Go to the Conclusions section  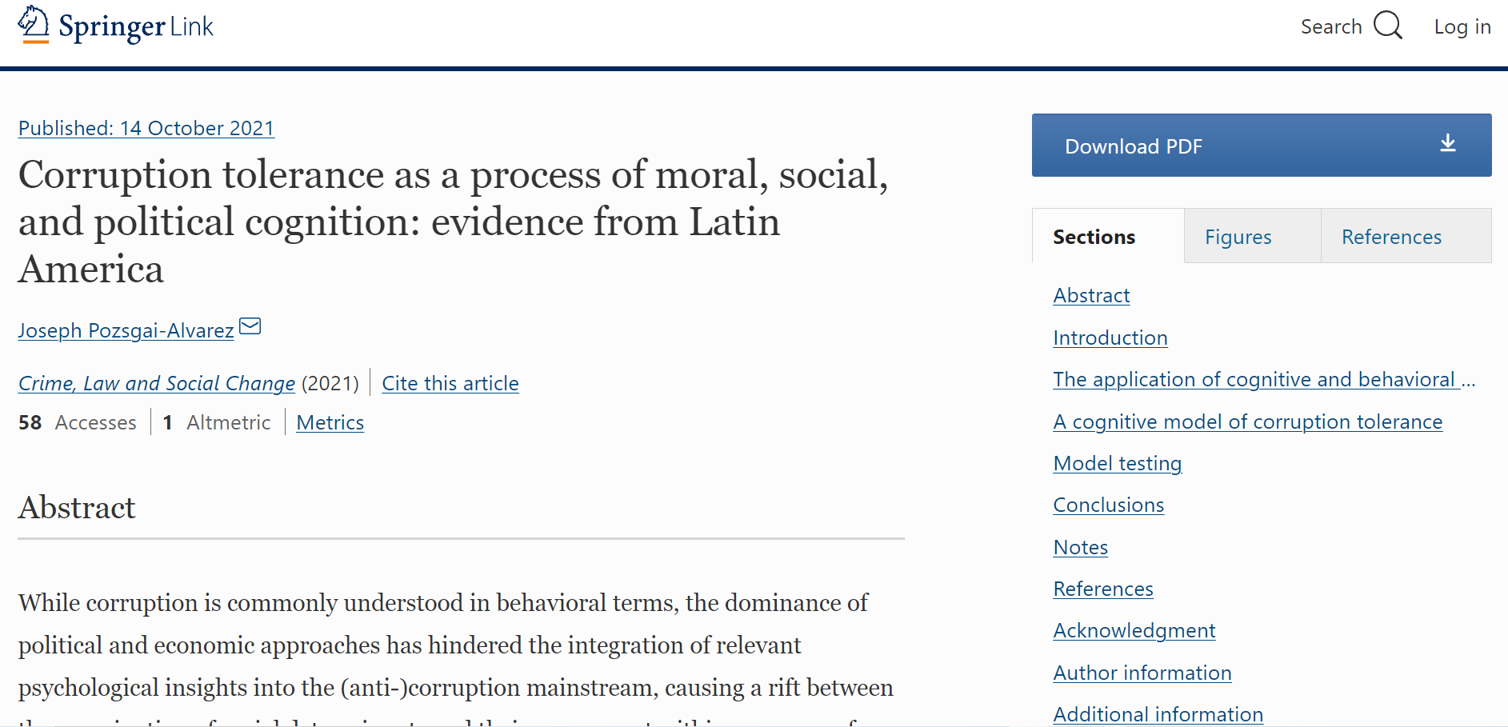click(x=1108, y=505)
